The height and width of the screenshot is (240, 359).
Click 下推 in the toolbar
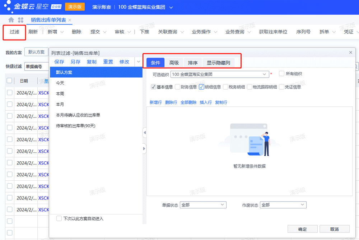[144, 32]
